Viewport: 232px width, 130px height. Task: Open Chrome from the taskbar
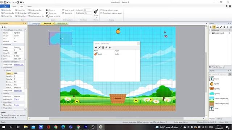56,127
